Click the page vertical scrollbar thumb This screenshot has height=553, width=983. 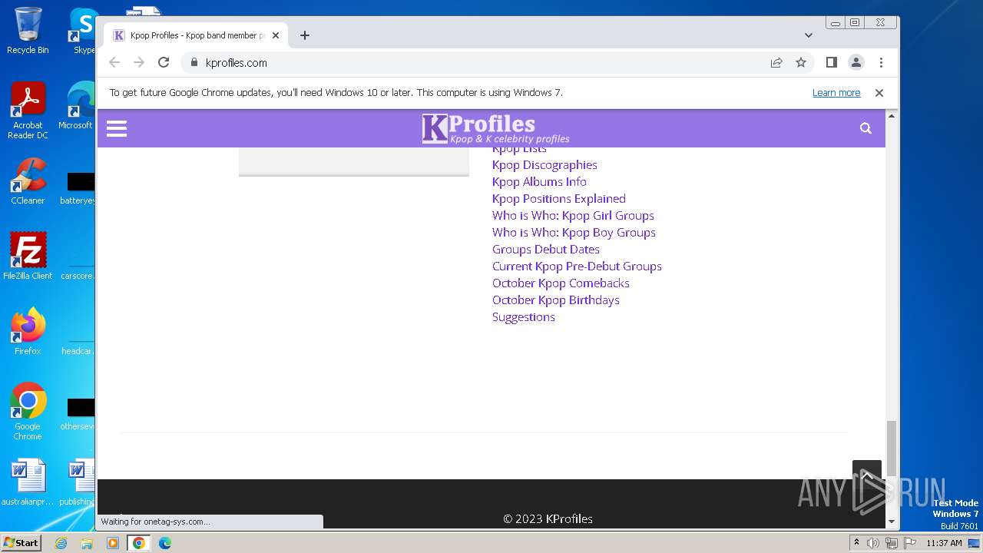tap(892, 449)
